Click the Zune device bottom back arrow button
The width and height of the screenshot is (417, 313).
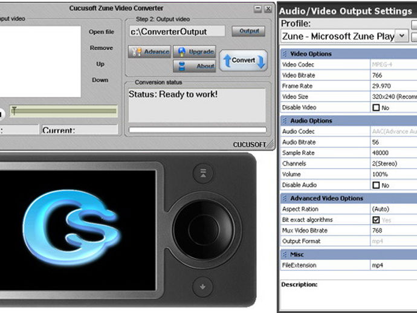coord(202,286)
